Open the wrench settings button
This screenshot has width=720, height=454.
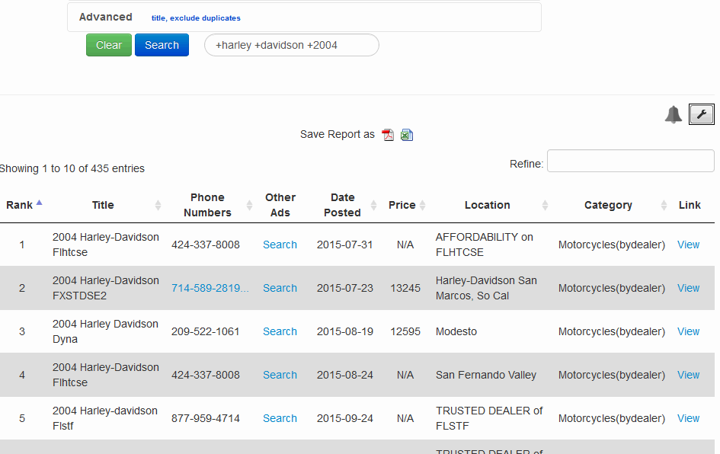pyautogui.click(x=701, y=114)
